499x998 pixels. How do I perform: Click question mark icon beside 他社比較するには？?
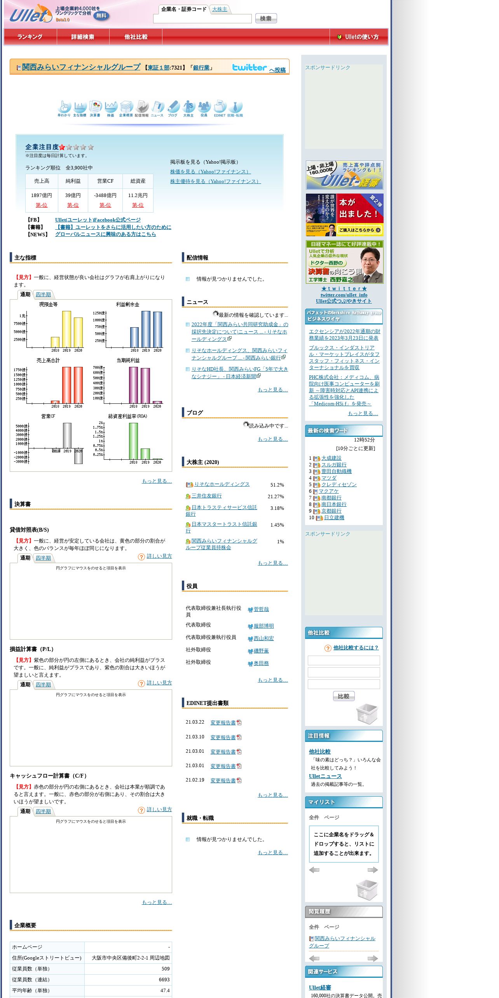click(x=328, y=648)
